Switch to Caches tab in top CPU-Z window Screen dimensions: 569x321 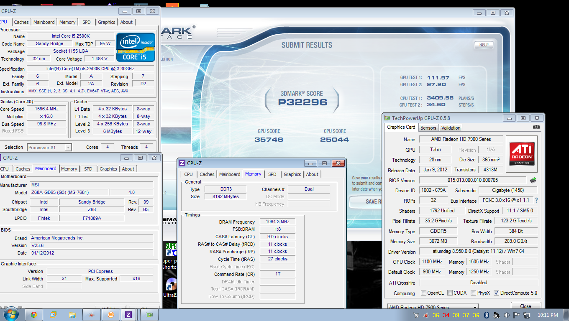pyautogui.click(x=21, y=22)
